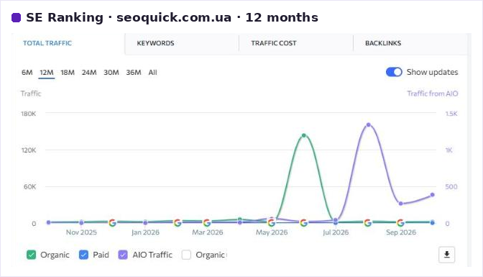Uncheck the AIO Traffic checkbox
Screen dimensions: 483x277
123,255
